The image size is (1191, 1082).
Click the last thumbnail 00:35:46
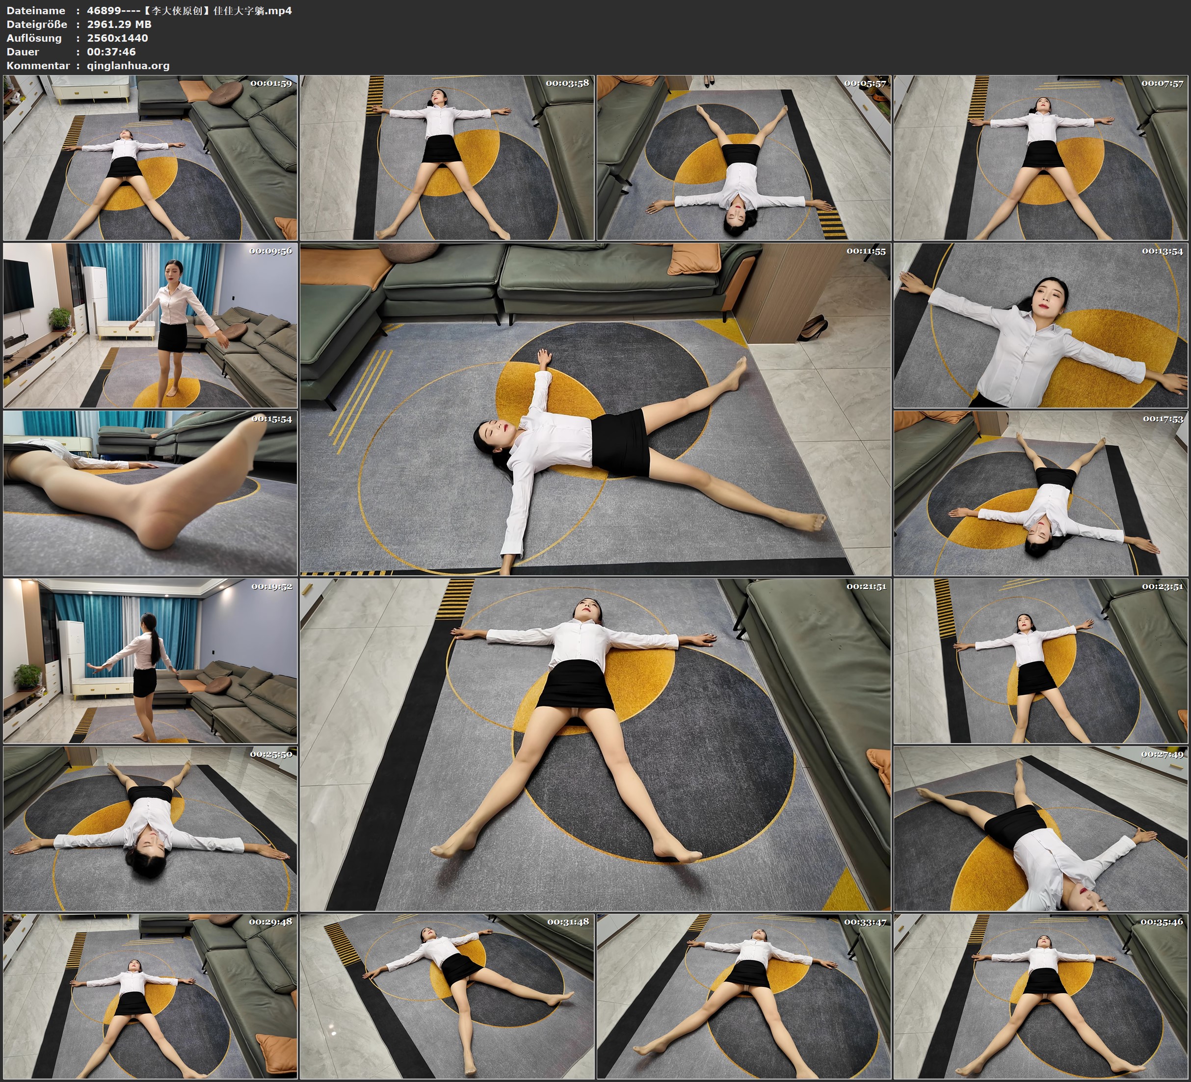[x=1041, y=996]
